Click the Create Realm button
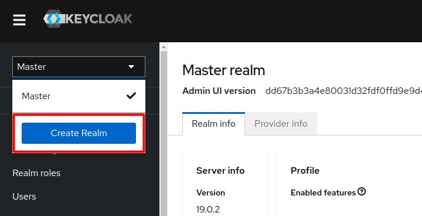This screenshot has height=216, width=422. [x=79, y=133]
